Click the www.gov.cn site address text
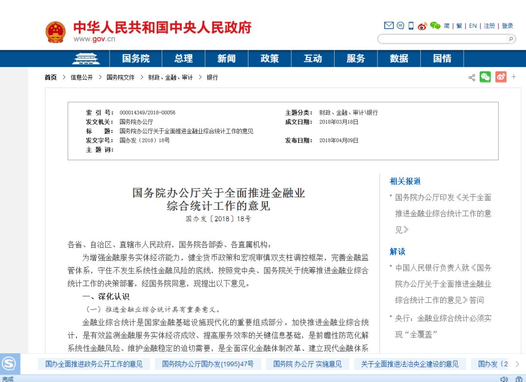 tap(94, 39)
